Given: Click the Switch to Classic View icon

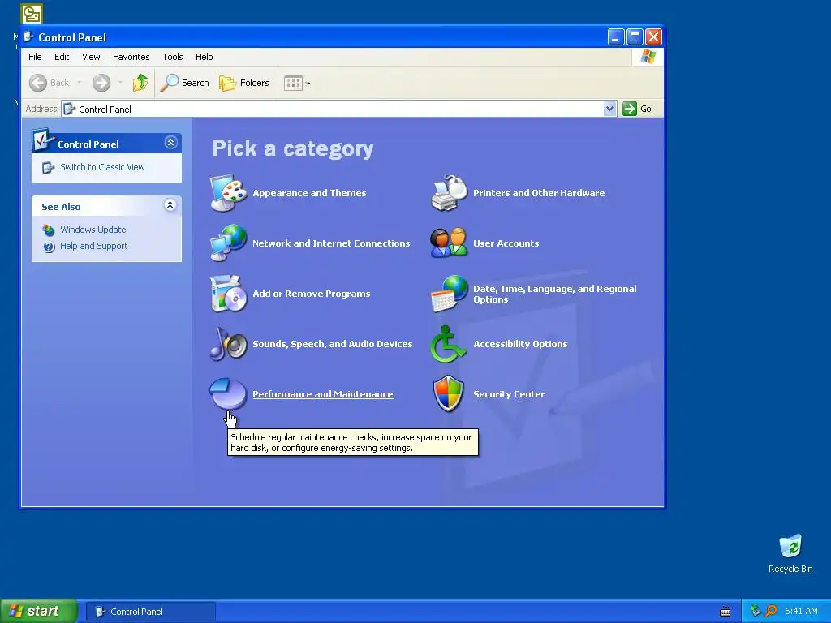Looking at the screenshot, I should point(48,167).
